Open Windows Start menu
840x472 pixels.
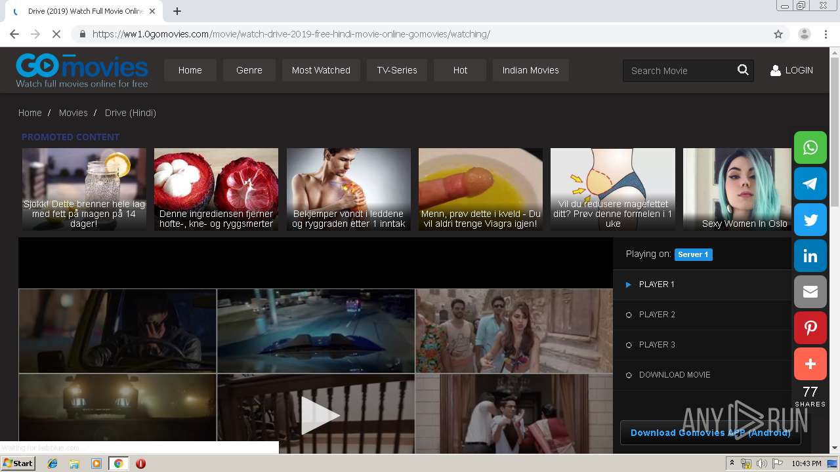coord(18,463)
